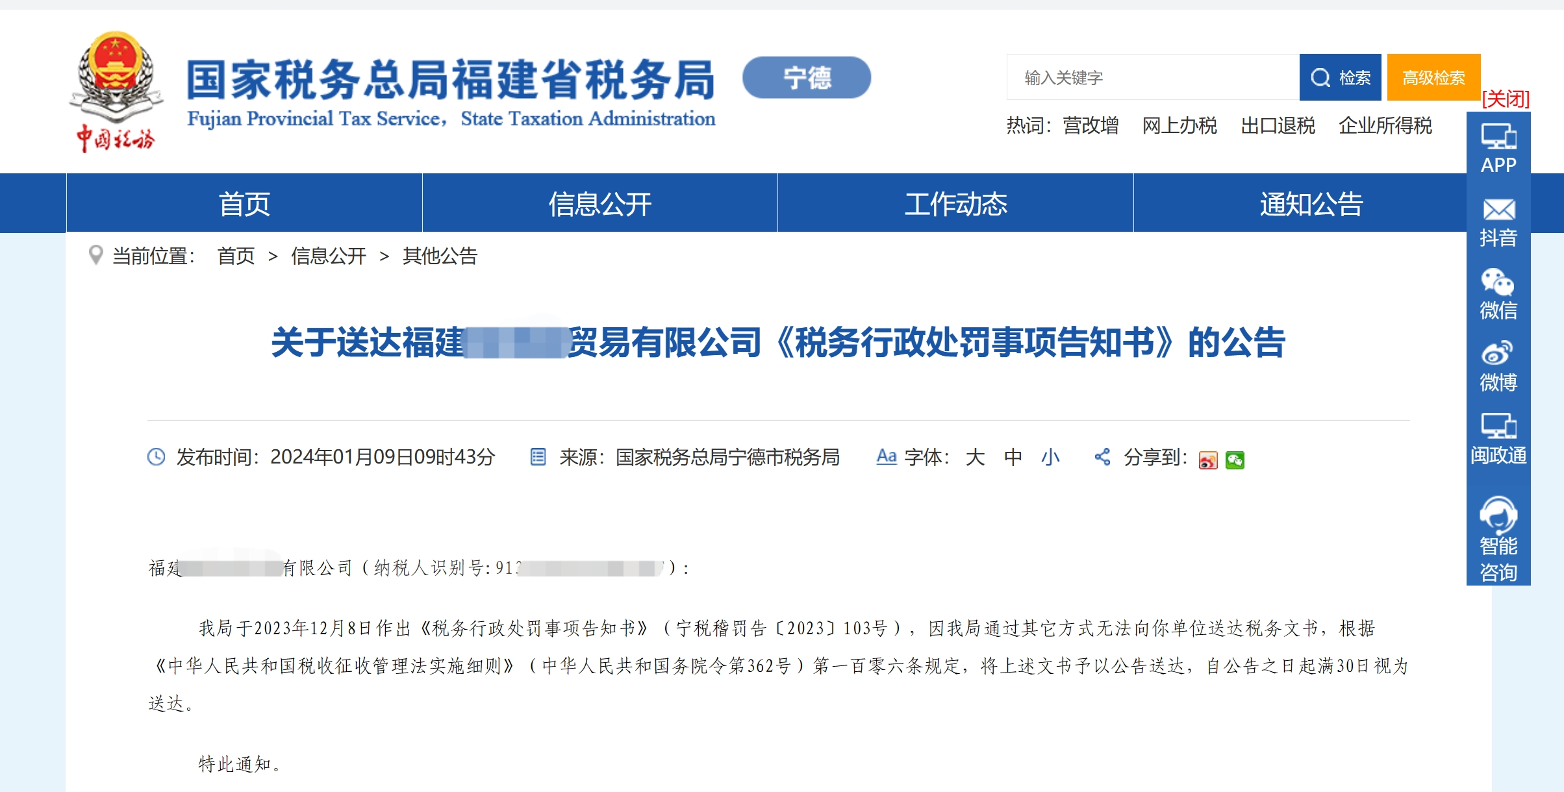The height and width of the screenshot is (792, 1564).
Task: Share to Weibo via red icon
Action: pos(1208,460)
